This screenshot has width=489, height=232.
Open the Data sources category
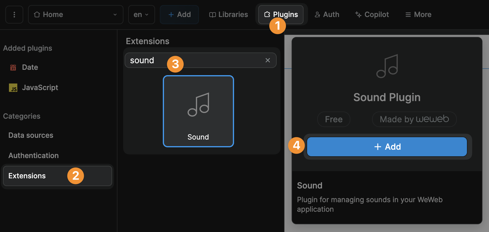click(x=31, y=135)
